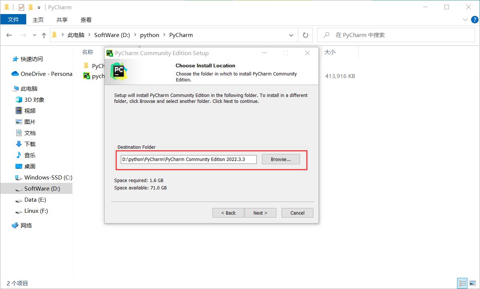The image size is (480, 289).
Task: Sort by the 大小 column header
Action: pyautogui.click(x=330, y=52)
